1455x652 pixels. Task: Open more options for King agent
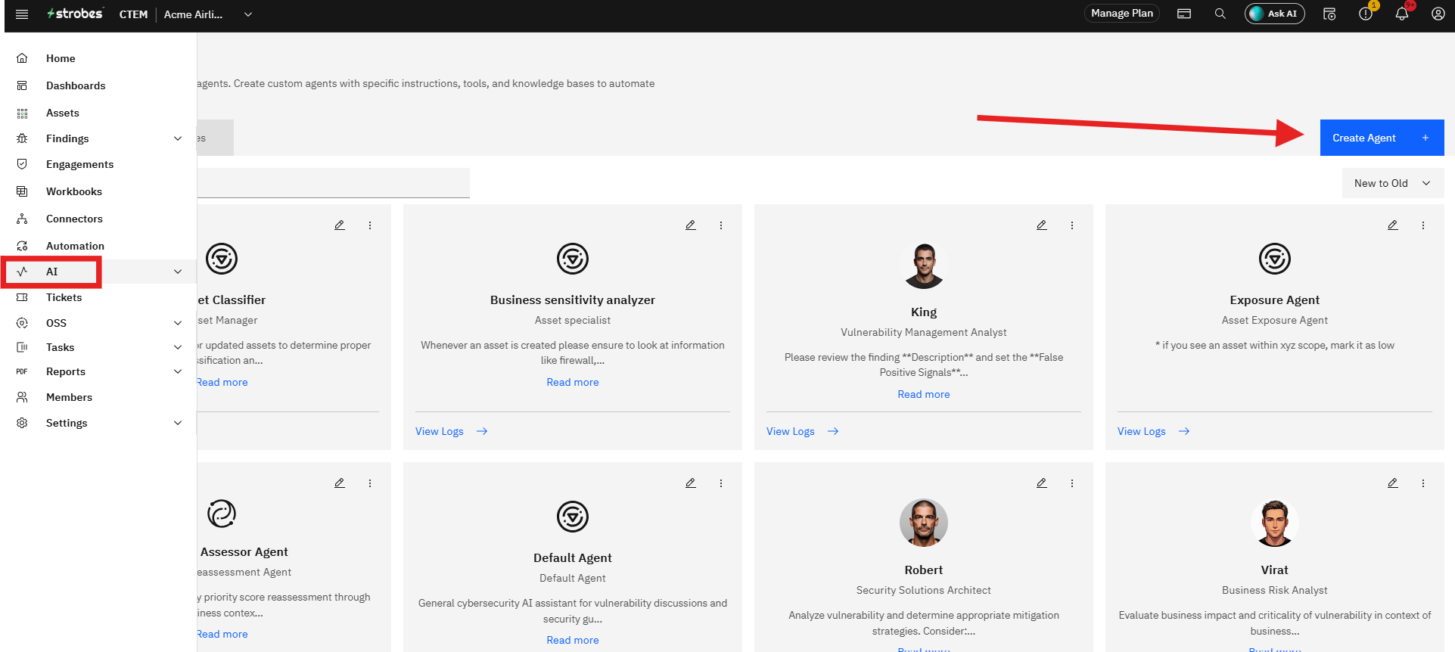point(1072,225)
